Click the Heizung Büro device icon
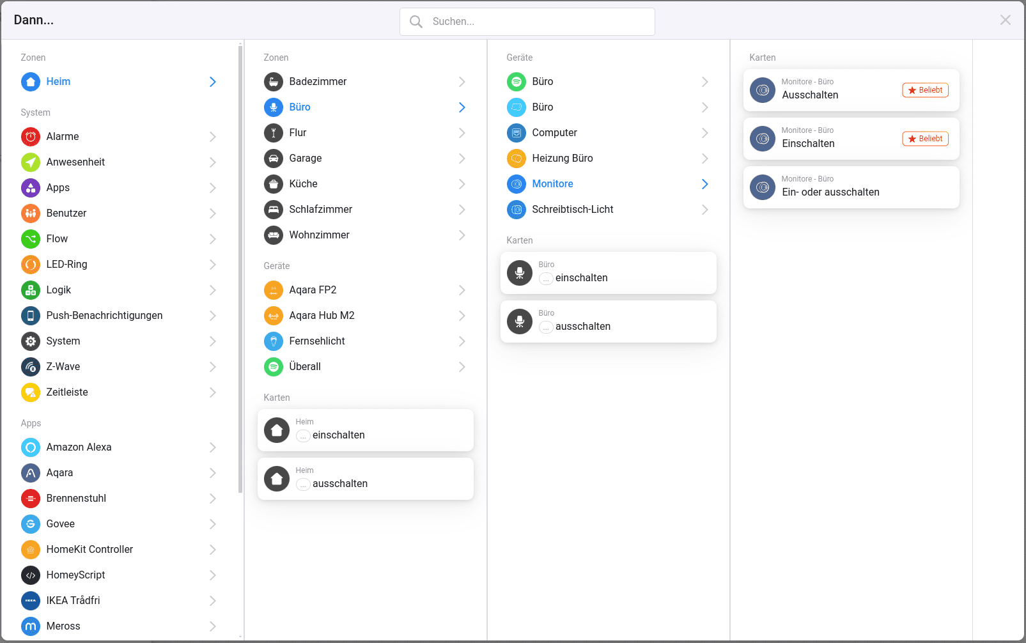Image resolution: width=1026 pixels, height=643 pixels. coord(517,159)
